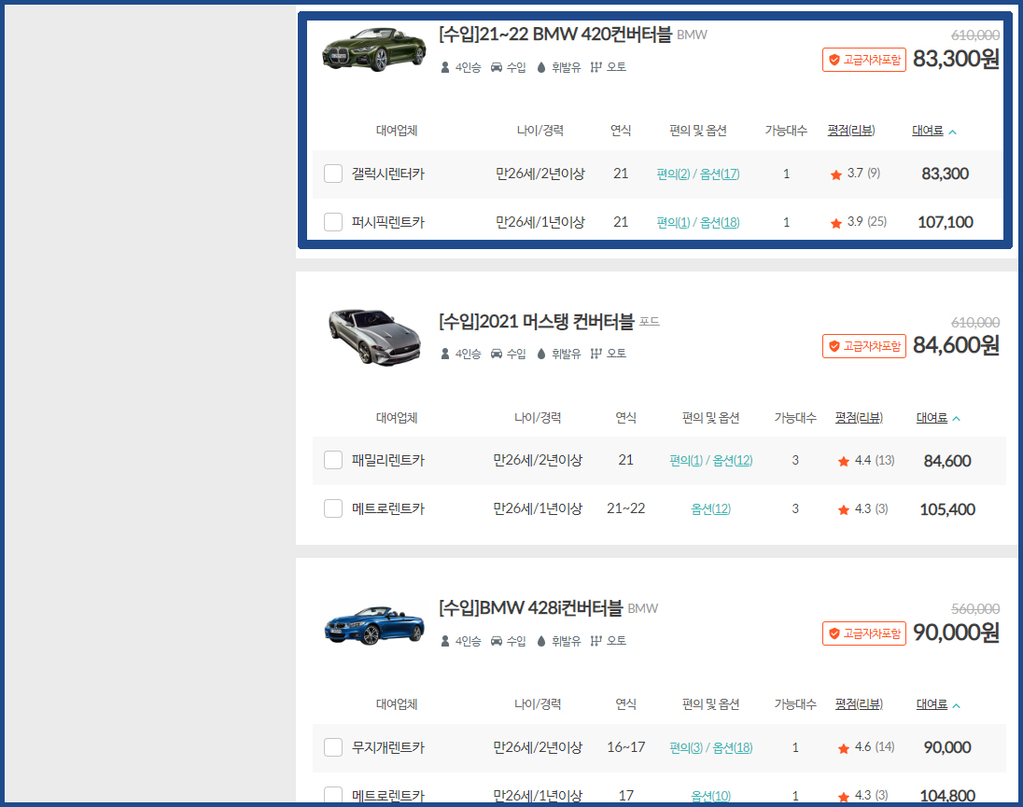The image size is (1023, 807).
Task: Click the 오토 gear icon on 머스탱 card
Action: point(596,354)
